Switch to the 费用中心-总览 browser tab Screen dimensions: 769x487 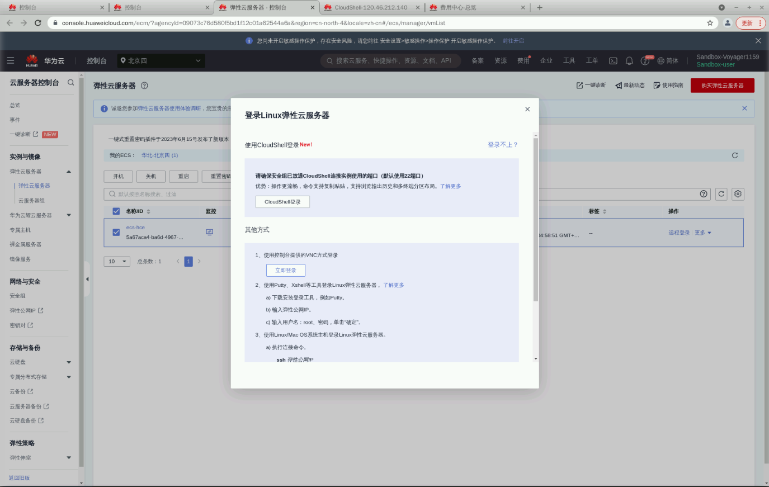[477, 8]
